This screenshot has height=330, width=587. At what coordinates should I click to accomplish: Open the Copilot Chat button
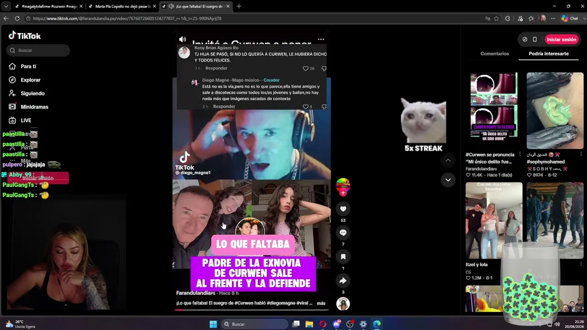point(570,18)
